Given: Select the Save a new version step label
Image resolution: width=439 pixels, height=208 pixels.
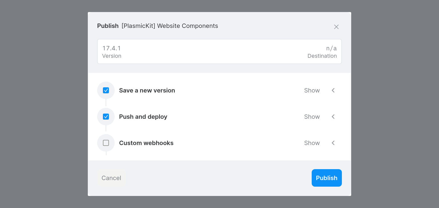Looking at the screenshot, I should pos(147,90).
